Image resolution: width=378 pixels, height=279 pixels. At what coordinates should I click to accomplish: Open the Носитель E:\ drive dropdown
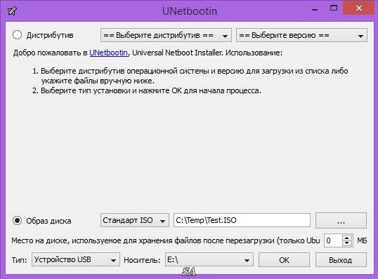pyautogui.click(x=209, y=259)
